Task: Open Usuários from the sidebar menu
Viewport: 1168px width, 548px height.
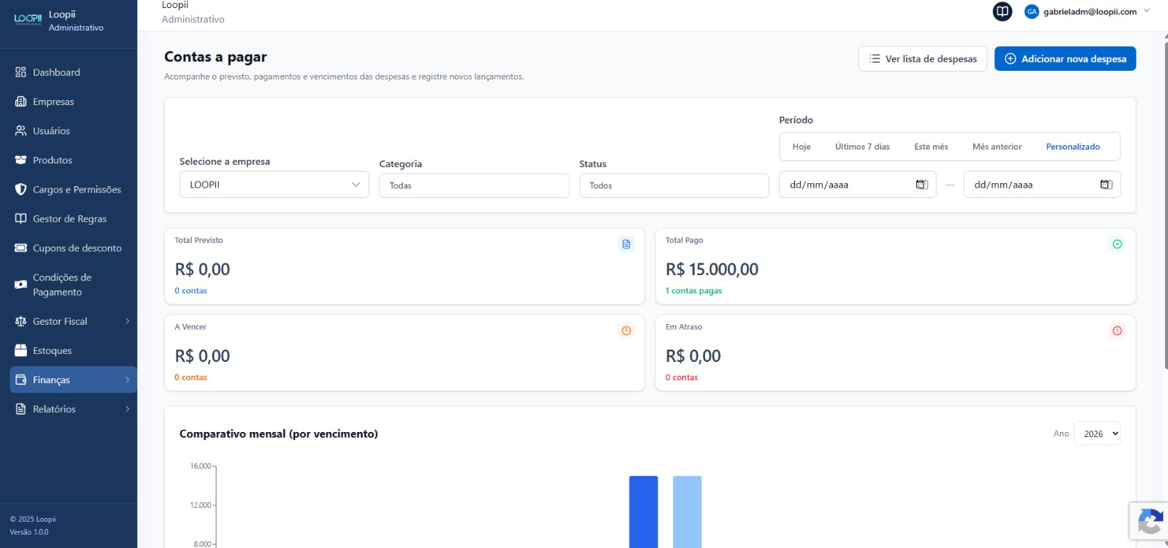Action: pyautogui.click(x=73, y=131)
